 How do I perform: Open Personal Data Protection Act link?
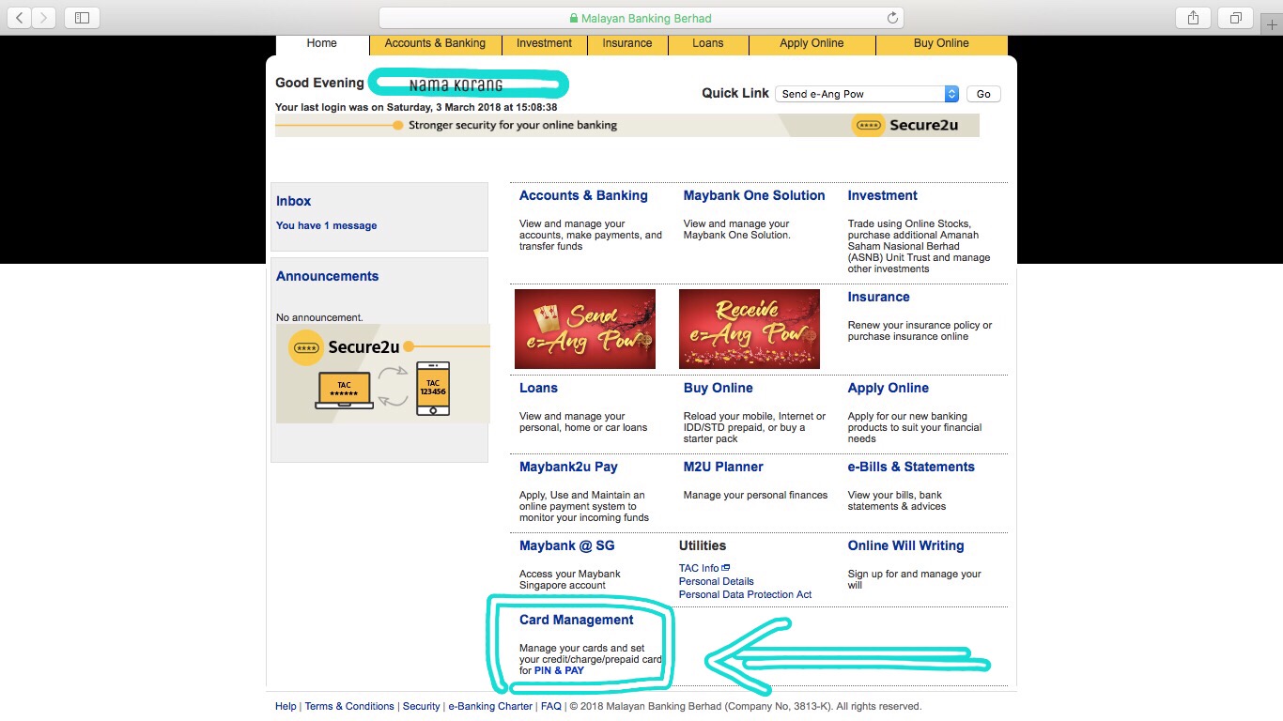click(x=745, y=594)
